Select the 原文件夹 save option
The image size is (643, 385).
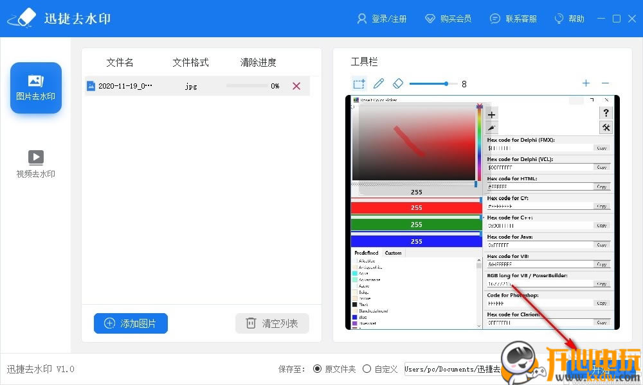(x=317, y=369)
